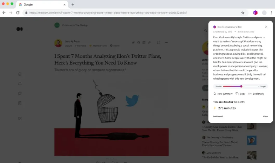Open Medium notifications bell icon
This screenshot has width=275, height=163.
click(x=20, y=84)
